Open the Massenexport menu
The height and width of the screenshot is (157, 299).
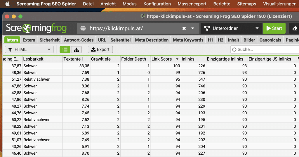point(192,4)
